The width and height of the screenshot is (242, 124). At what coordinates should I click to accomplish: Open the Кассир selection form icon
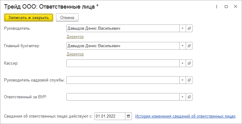[x=189, y=63]
